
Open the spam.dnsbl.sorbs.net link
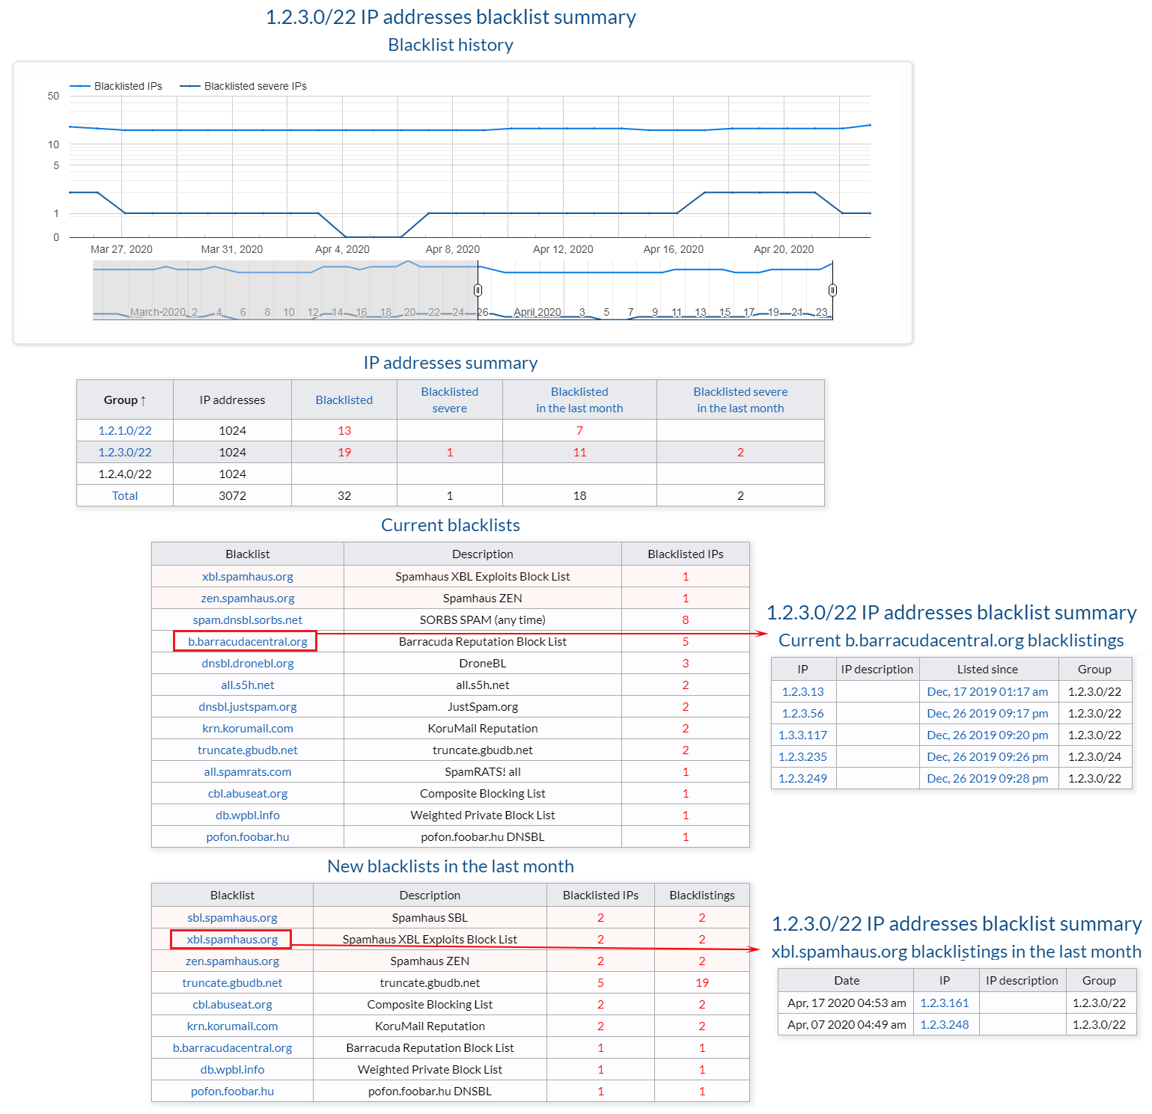click(x=248, y=619)
